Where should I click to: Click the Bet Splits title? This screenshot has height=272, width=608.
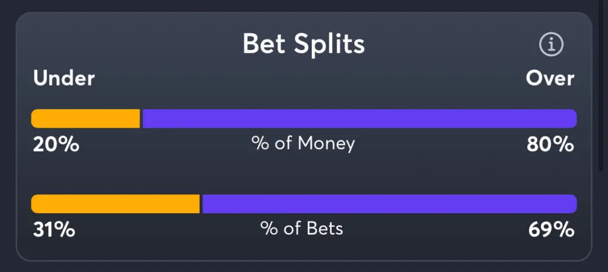coord(303,44)
